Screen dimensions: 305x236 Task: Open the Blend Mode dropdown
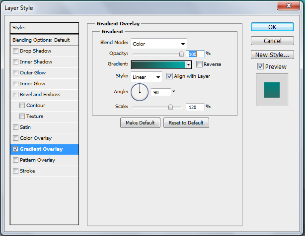pyautogui.click(x=159, y=44)
